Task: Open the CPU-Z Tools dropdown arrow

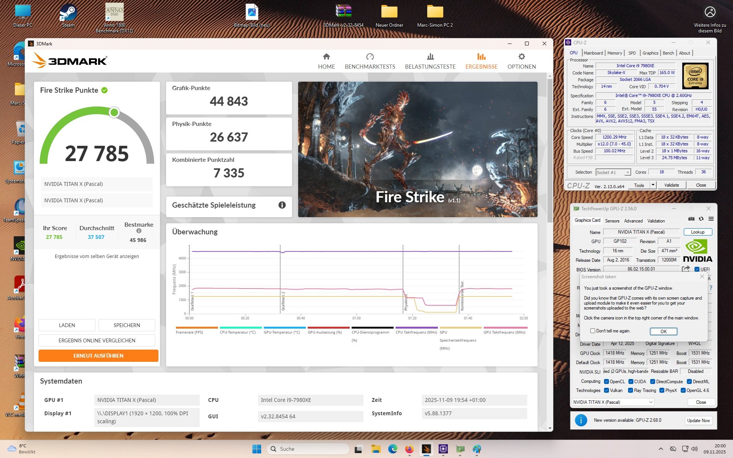Action: point(653,185)
